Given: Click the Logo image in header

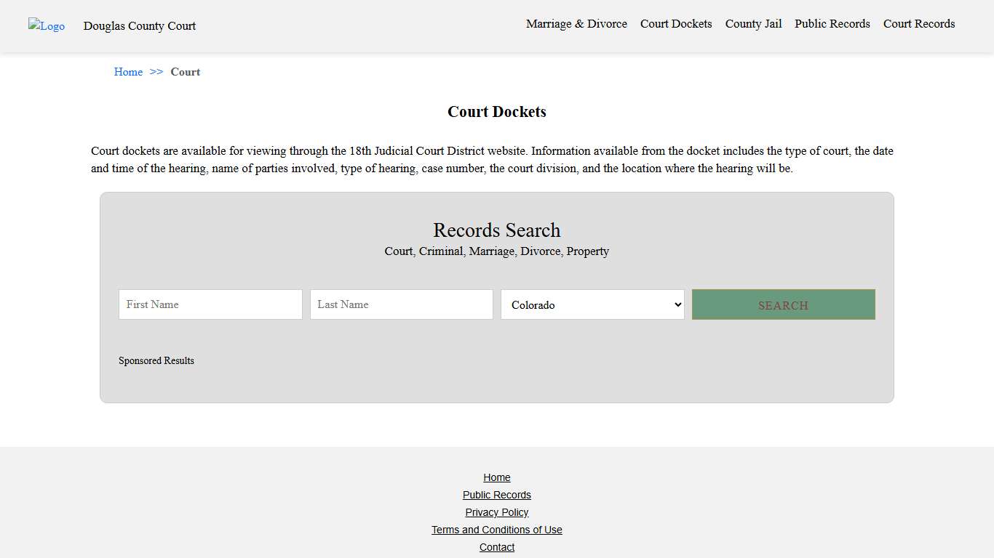Looking at the screenshot, I should [x=47, y=26].
